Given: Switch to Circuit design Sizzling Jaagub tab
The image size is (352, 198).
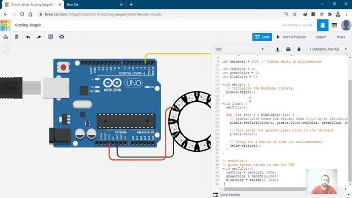Looking at the screenshot, I should (x=33, y=4).
